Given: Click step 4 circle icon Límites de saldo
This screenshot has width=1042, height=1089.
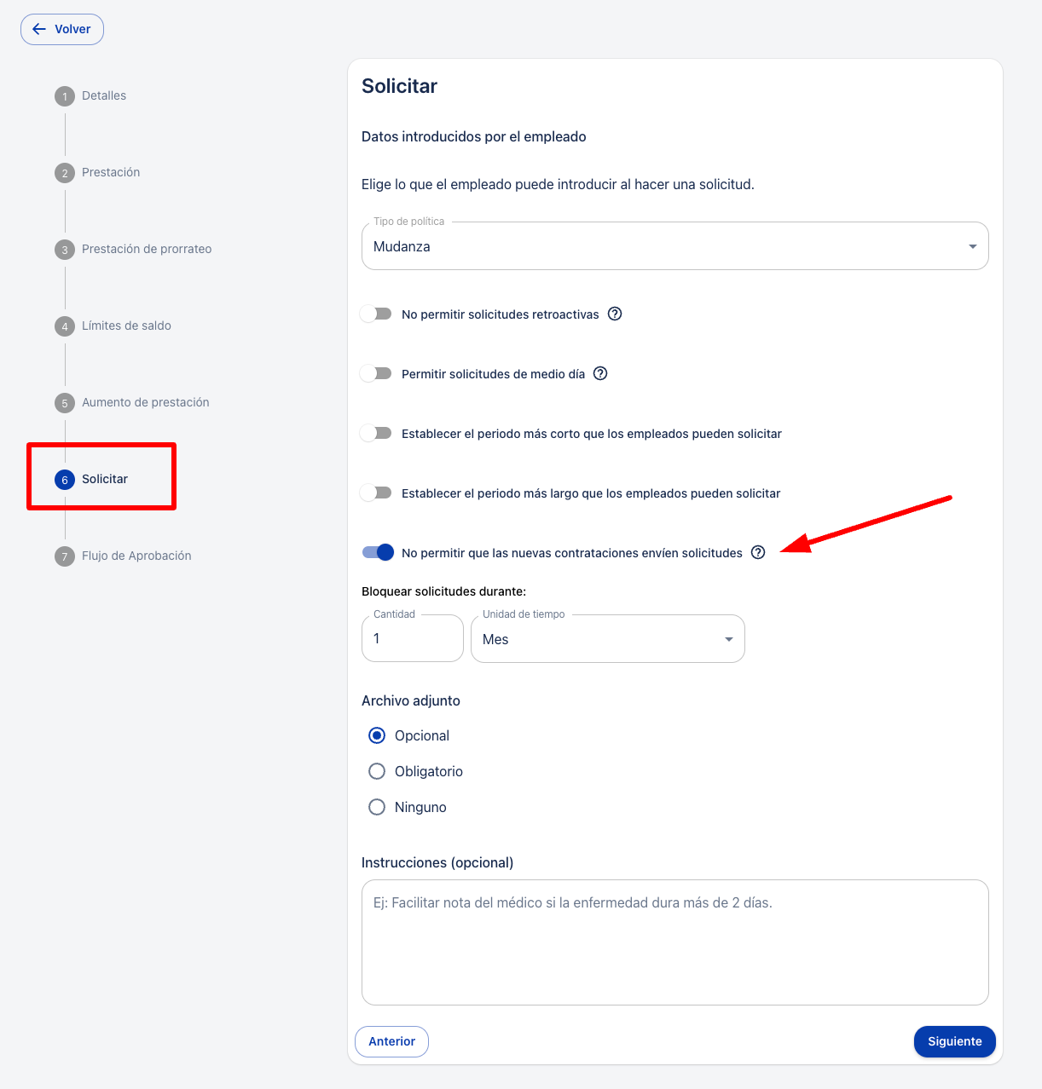Looking at the screenshot, I should coord(65,326).
